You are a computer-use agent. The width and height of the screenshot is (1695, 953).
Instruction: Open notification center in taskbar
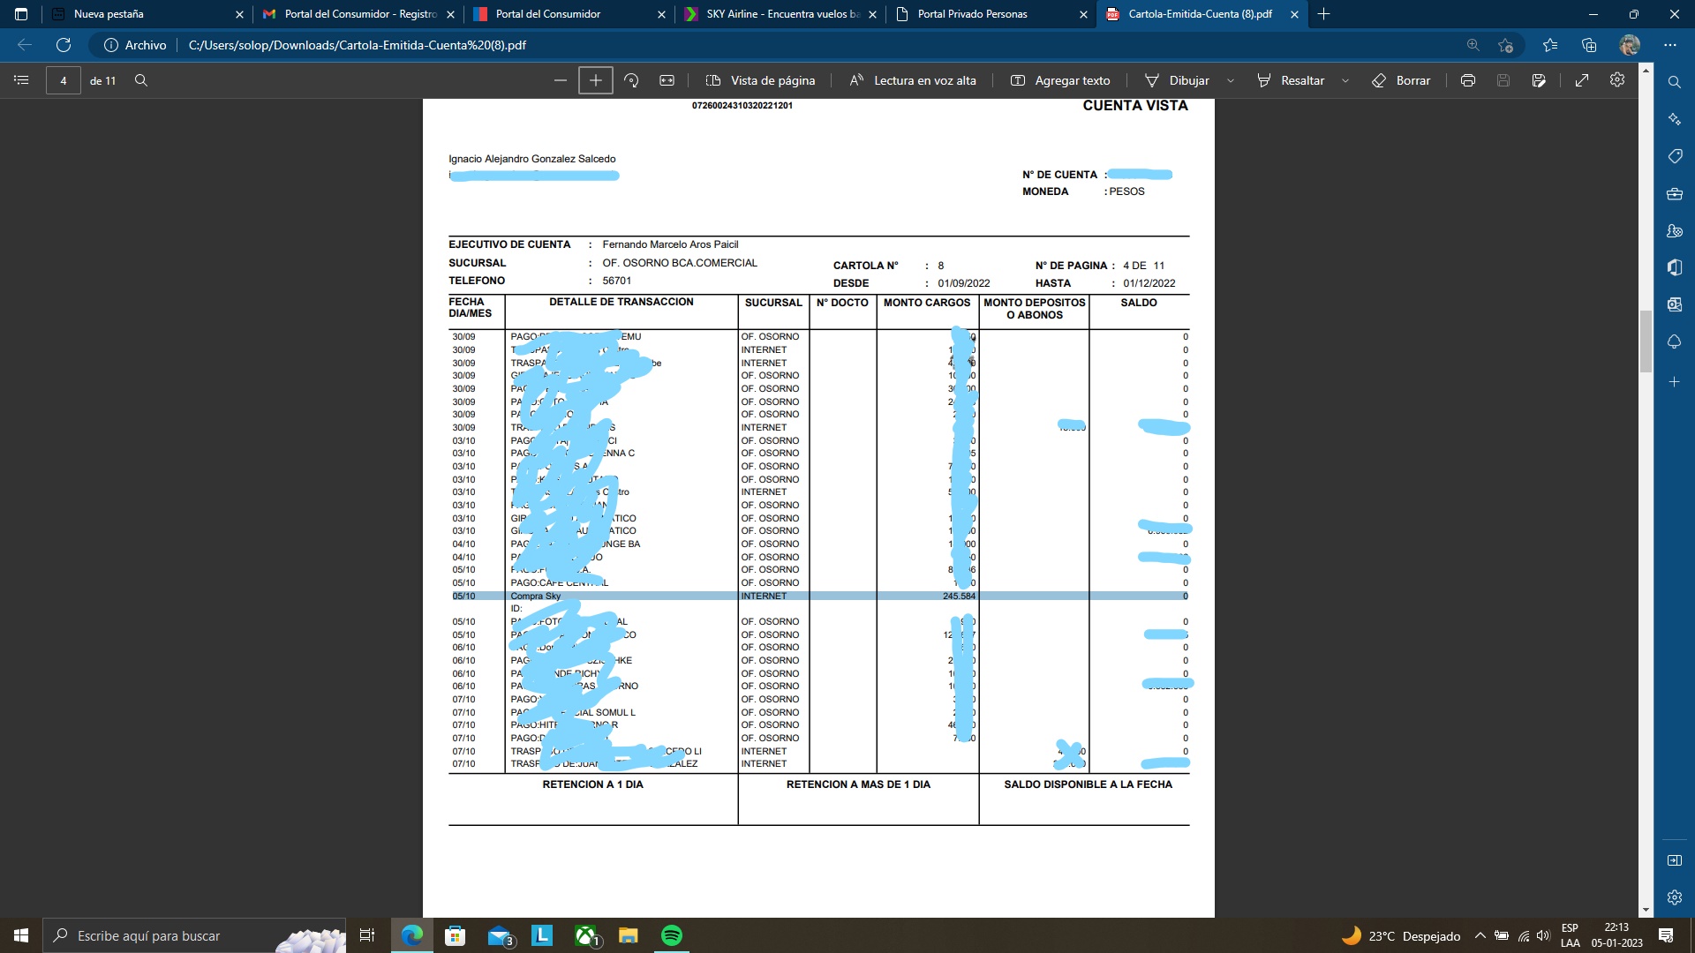tap(1666, 935)
